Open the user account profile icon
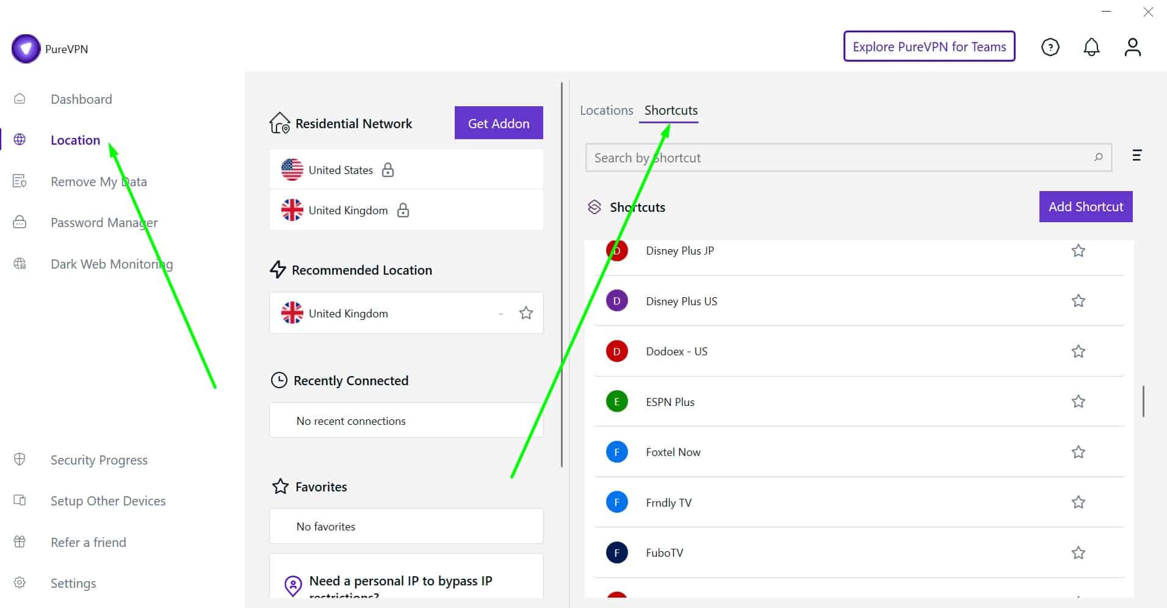1167x608 pixels. point(1132,47)
